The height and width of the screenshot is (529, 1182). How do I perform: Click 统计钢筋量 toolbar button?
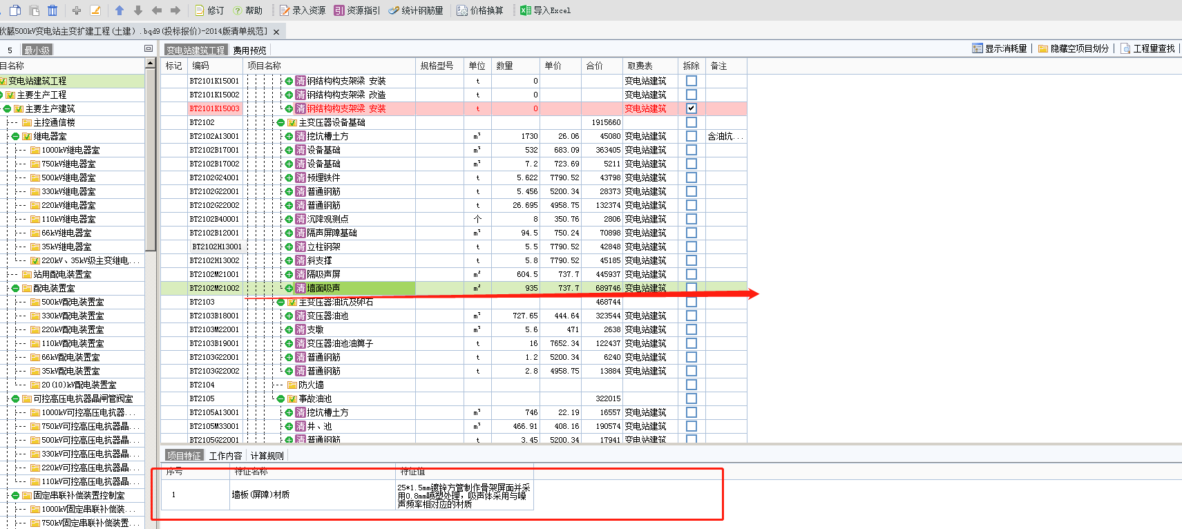click(x=416, y=10)
